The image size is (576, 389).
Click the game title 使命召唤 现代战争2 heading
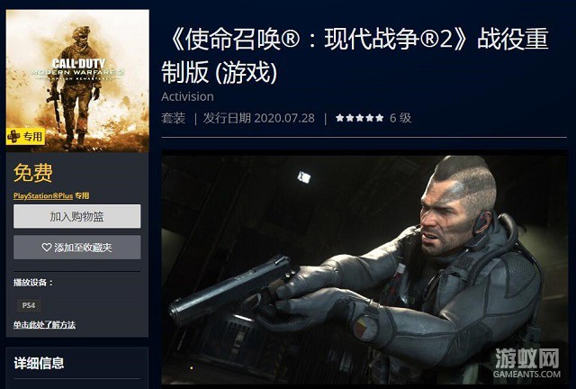(355, 55)
